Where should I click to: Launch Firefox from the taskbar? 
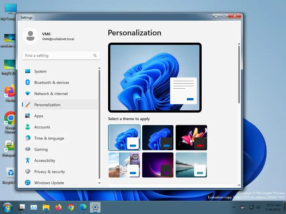[x=58, y=207]
